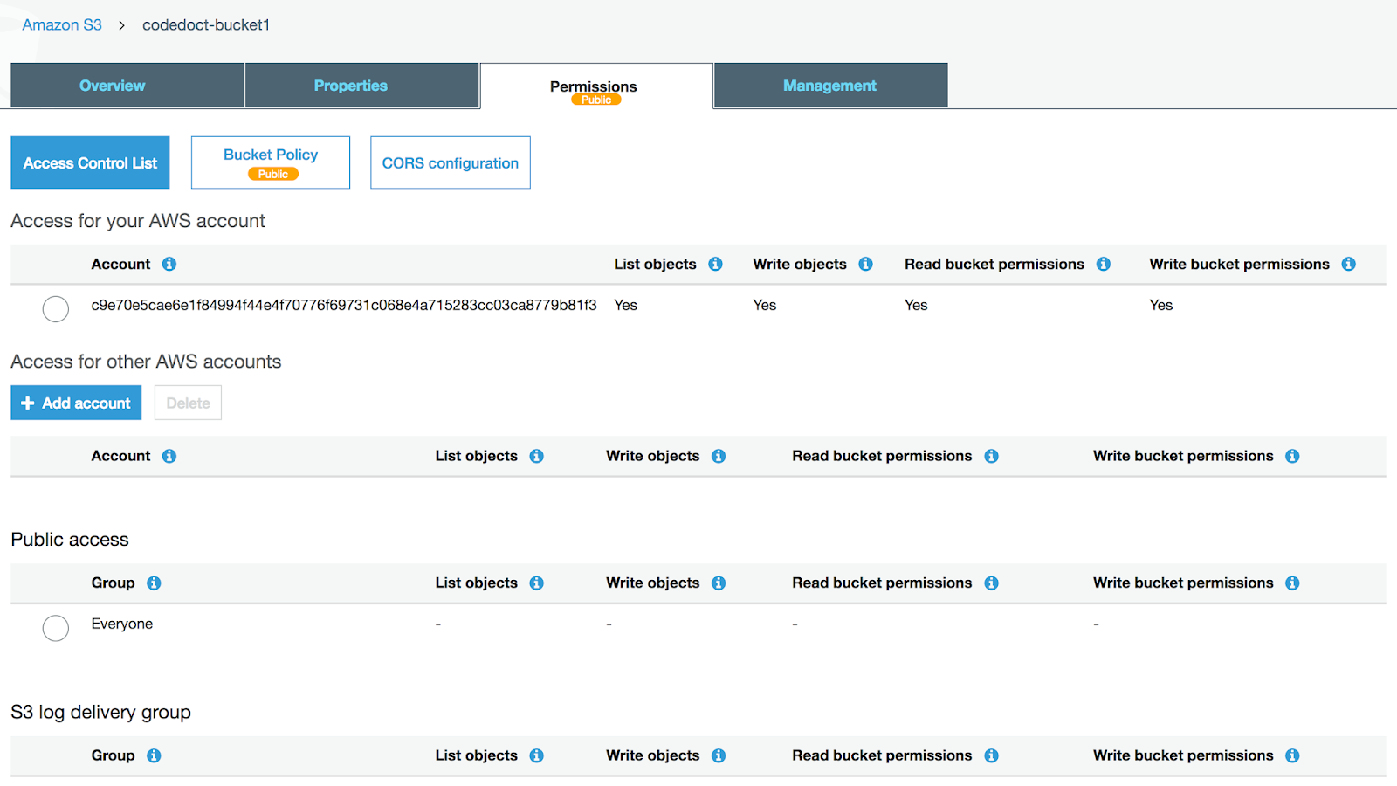Open the Bucket Policy section
1397x786 pixels.
click(271, 162)
